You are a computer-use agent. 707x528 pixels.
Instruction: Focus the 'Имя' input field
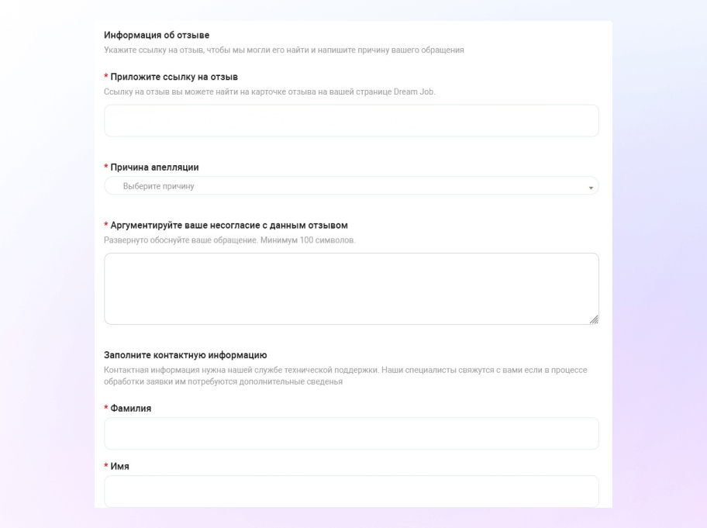[x=351, y=492]
